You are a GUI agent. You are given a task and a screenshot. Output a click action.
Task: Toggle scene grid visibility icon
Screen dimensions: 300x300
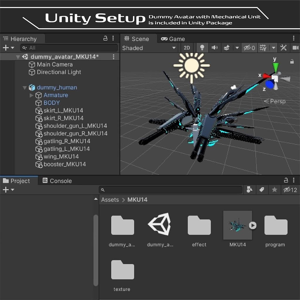(x=263, y=48)
